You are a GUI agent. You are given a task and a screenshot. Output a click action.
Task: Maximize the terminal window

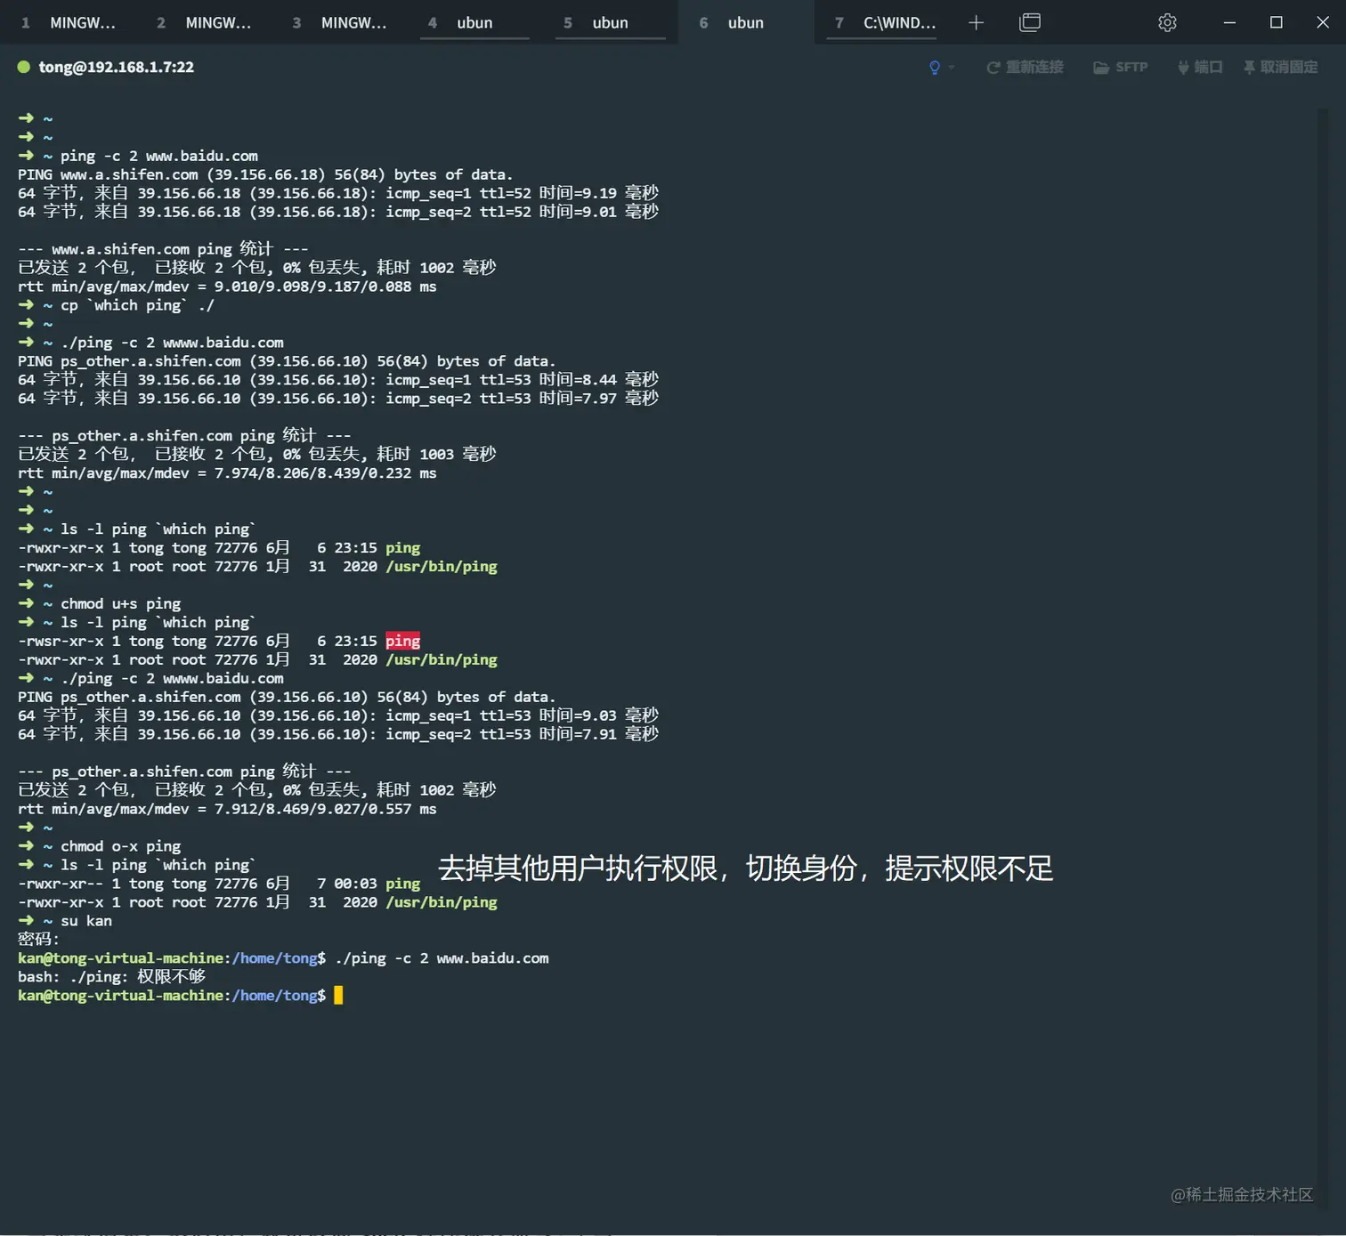pos(1276,23)
